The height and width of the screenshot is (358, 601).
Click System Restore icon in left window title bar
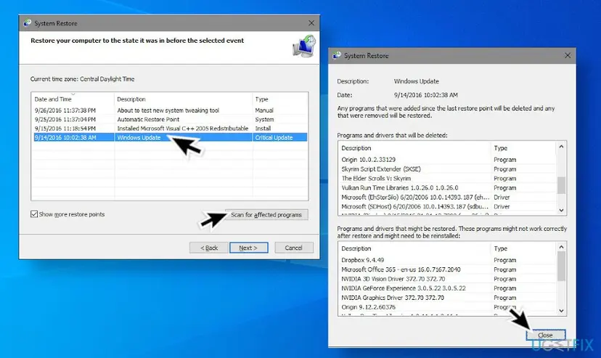coord(27,23)
